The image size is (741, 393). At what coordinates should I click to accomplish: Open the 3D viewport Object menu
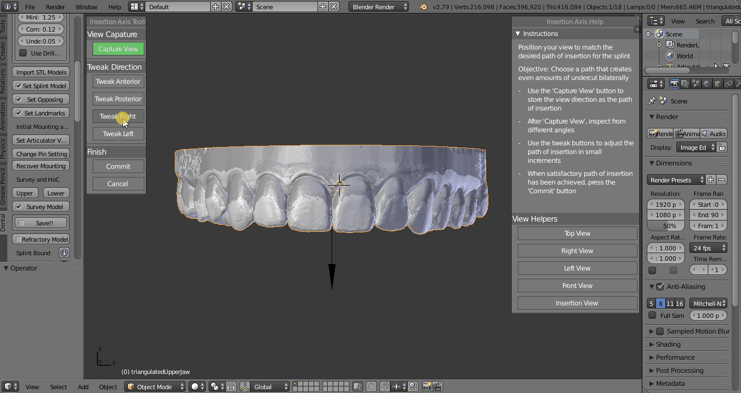[108, 386]
